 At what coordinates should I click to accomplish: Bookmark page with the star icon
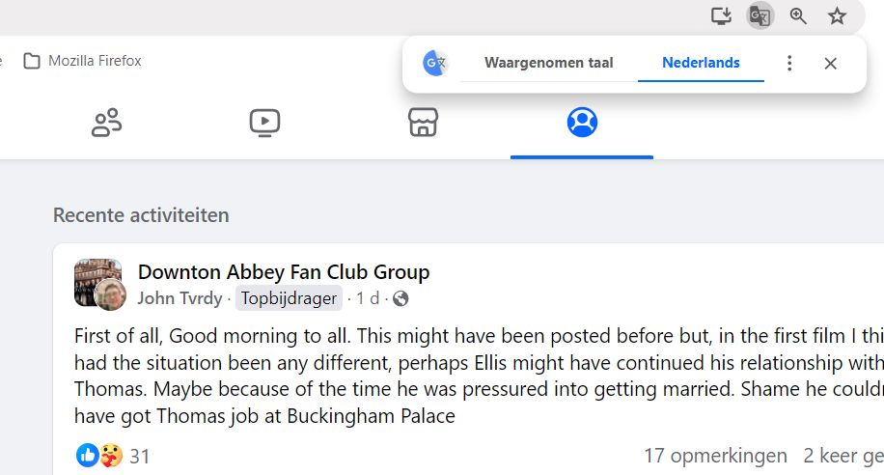point(837,15)
